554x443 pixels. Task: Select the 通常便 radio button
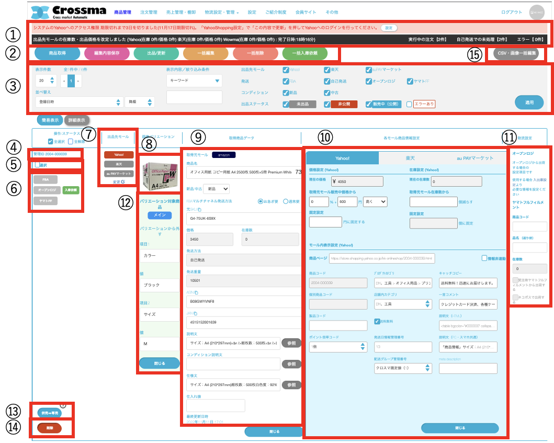(286, 201)
